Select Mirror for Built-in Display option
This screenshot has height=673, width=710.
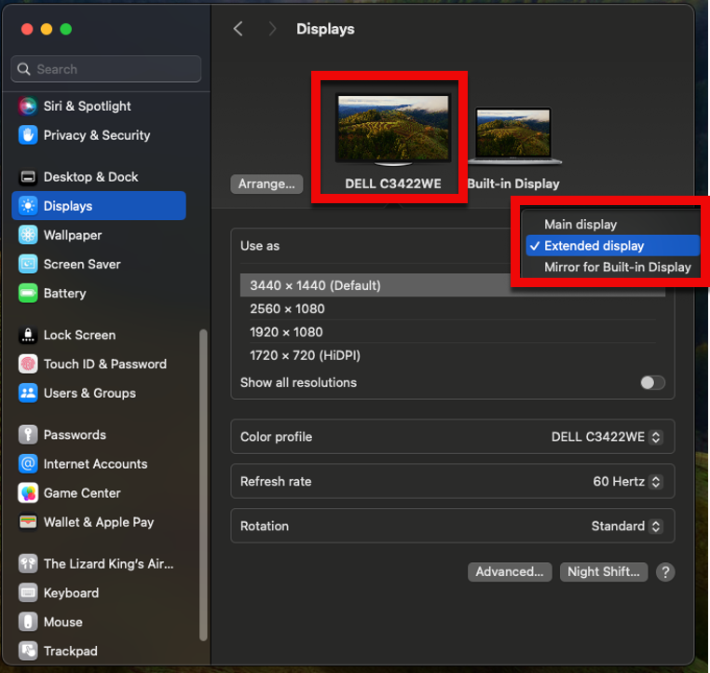click(617, 267)
